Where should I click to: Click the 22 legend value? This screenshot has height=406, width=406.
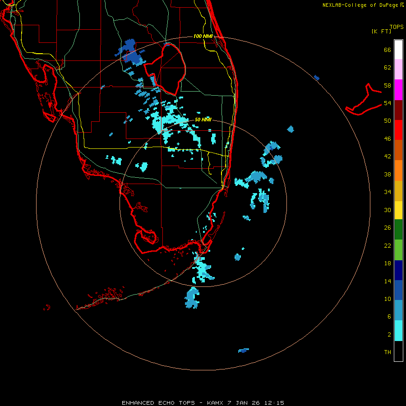click(388, 245)
